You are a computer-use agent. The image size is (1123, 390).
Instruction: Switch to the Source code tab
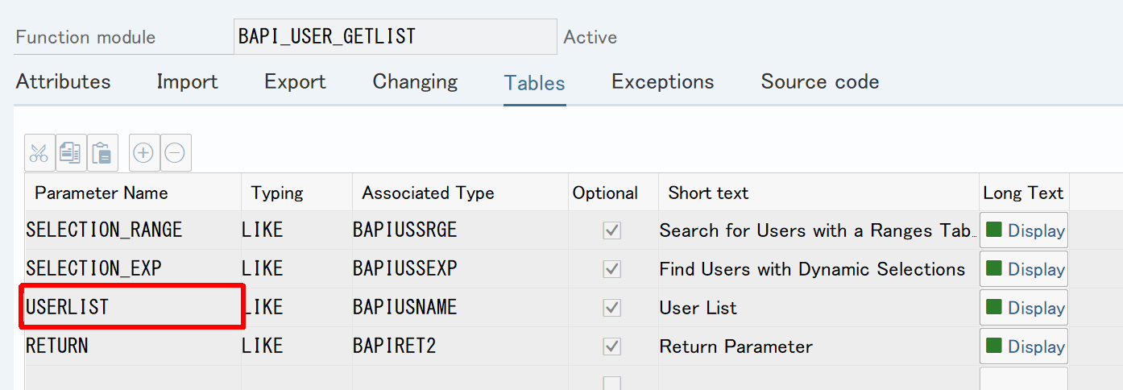[819, 82]
